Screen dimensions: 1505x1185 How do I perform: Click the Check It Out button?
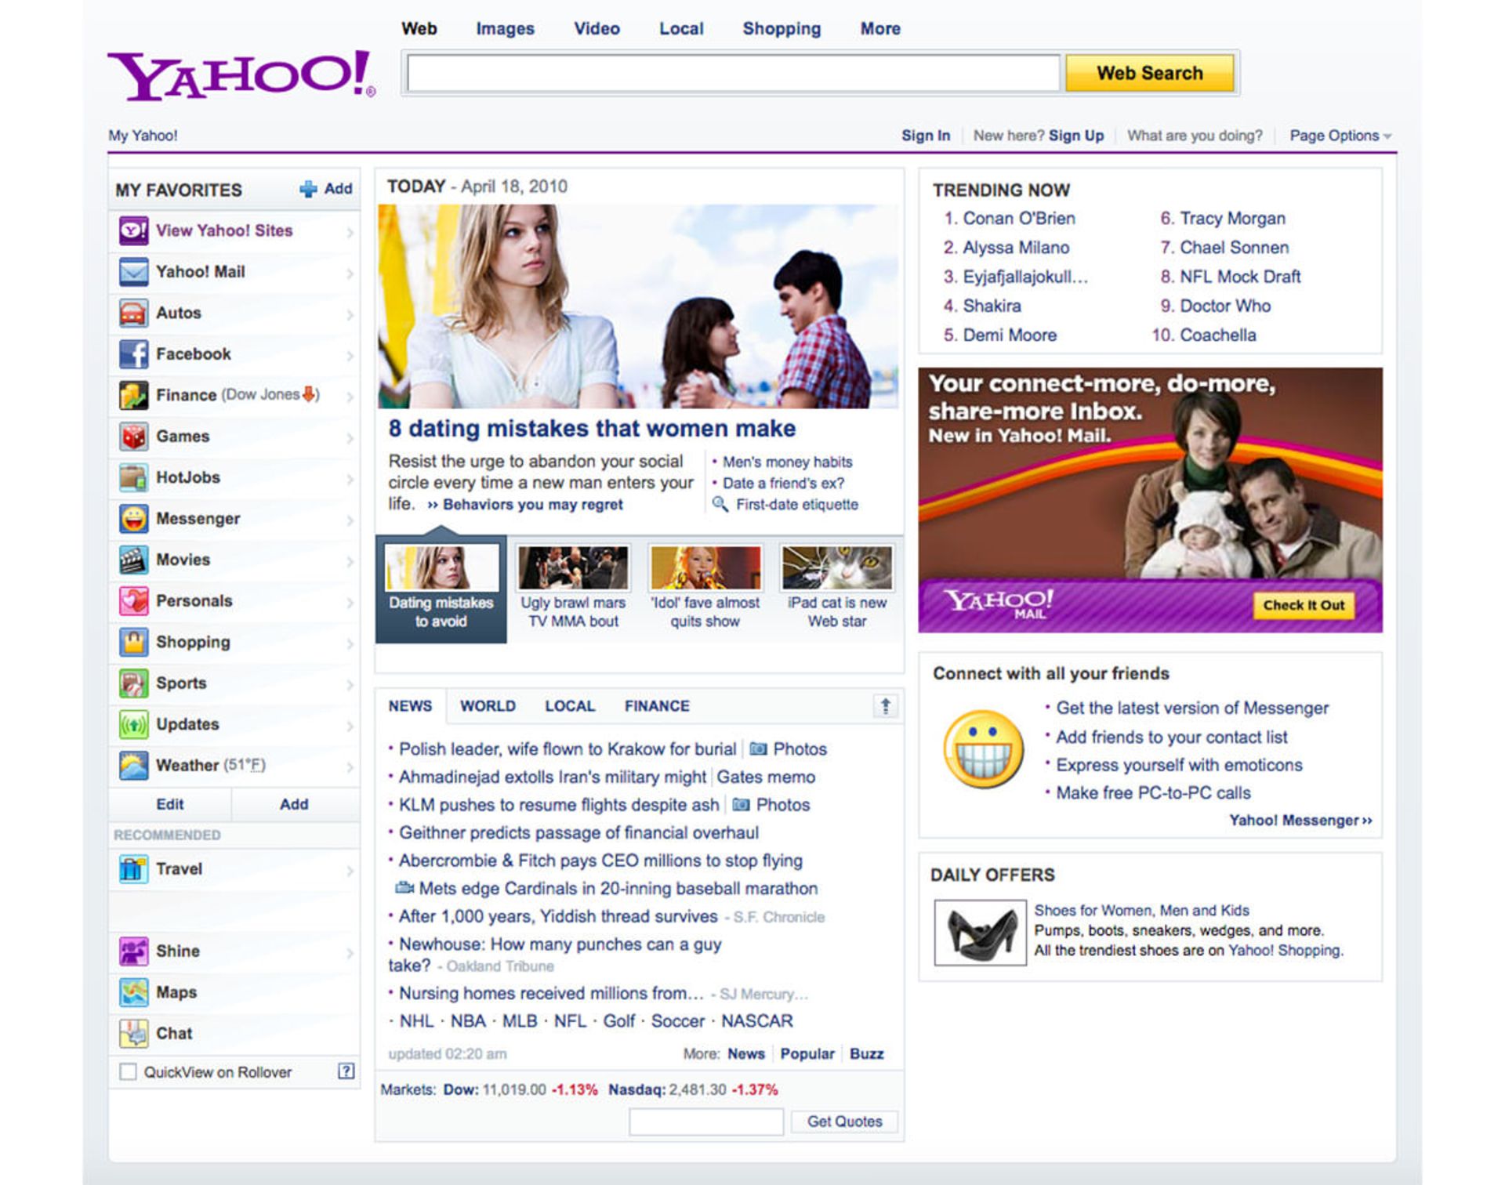[1304, 605]
